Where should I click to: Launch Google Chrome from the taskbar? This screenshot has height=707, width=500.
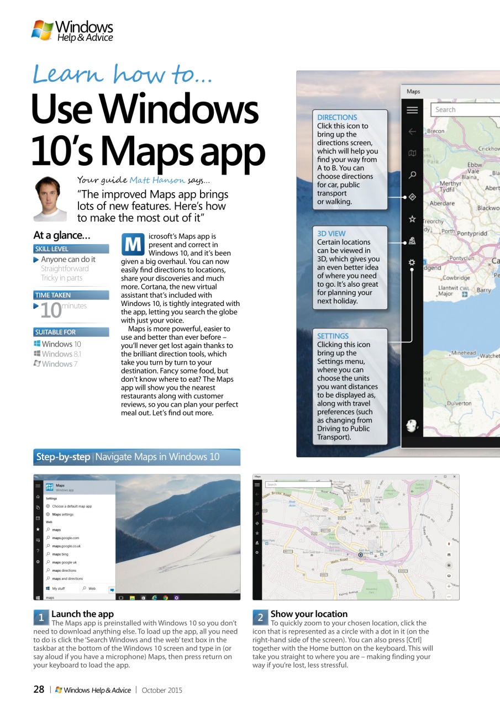coord(165,598)
